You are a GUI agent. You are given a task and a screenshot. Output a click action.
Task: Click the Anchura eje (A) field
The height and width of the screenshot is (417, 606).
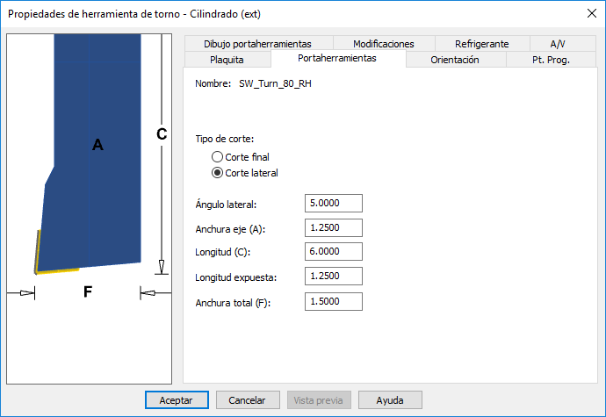pyautogui.click(x=334, y=227)
